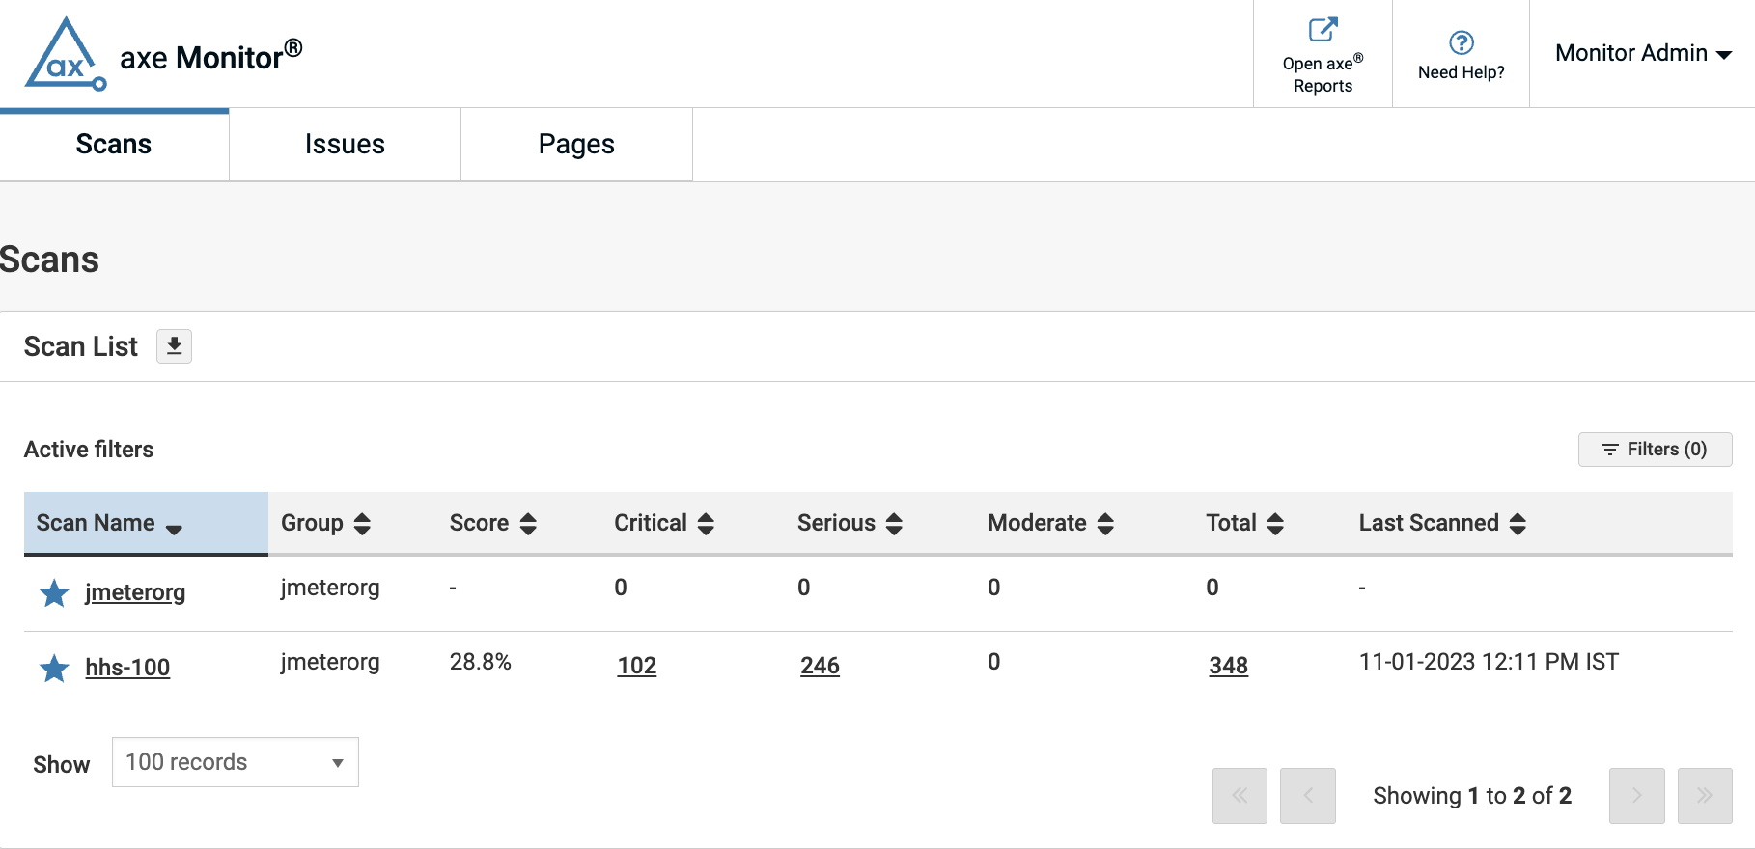
Task: Open the Filters (0) panel
Action: tap(1655, 450)
